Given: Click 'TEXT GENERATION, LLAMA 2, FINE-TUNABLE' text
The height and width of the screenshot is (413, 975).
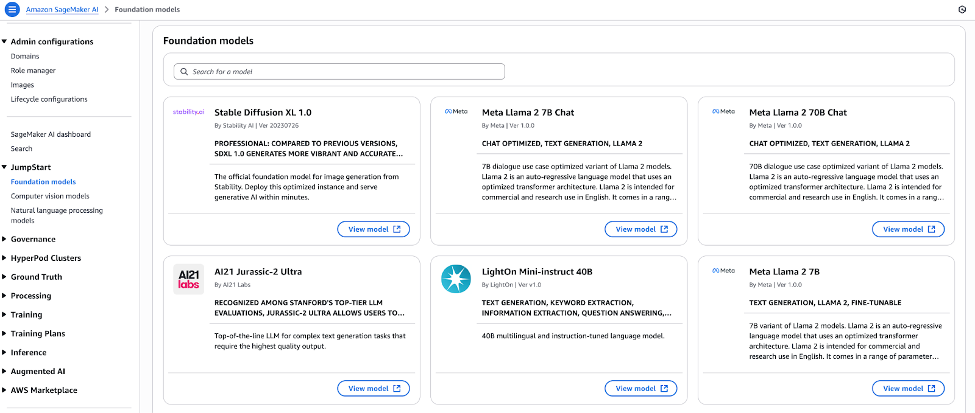Looking at the screenshot, I should (x=825, y=303).
